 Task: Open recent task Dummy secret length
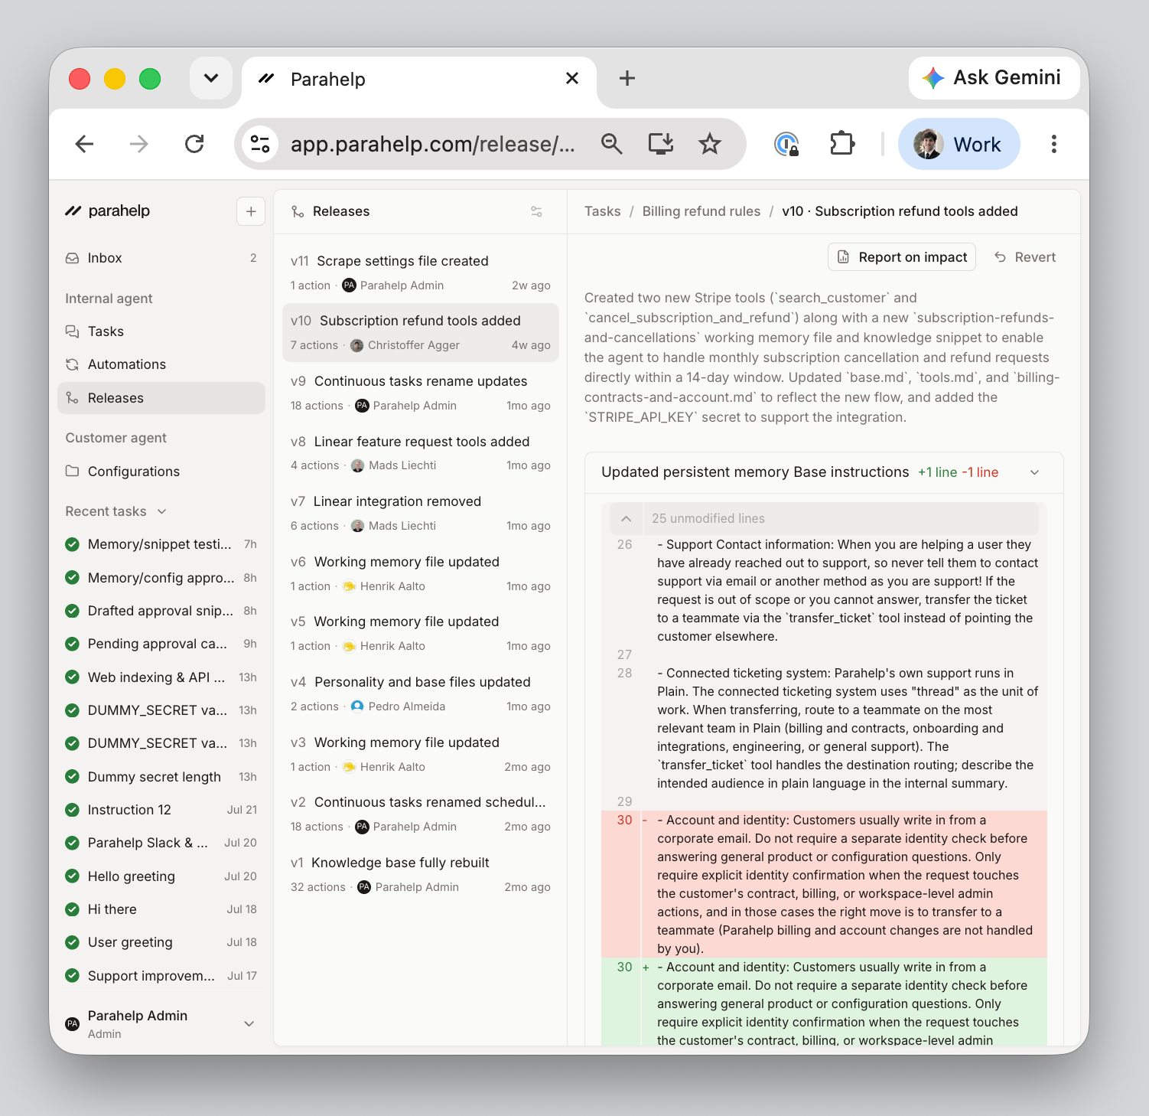click(x=161, y=777)
